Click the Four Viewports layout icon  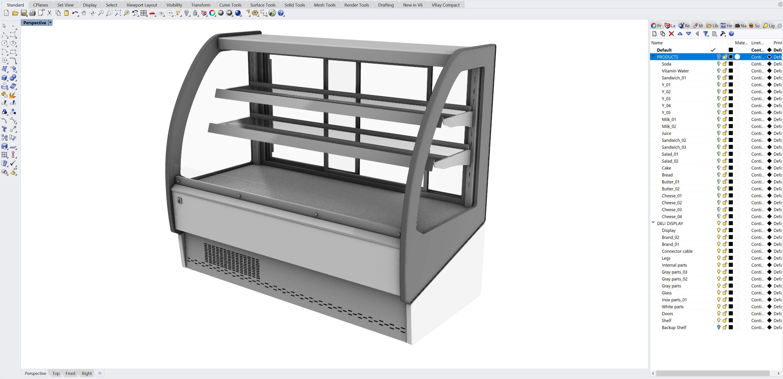(x=144, y=13)
